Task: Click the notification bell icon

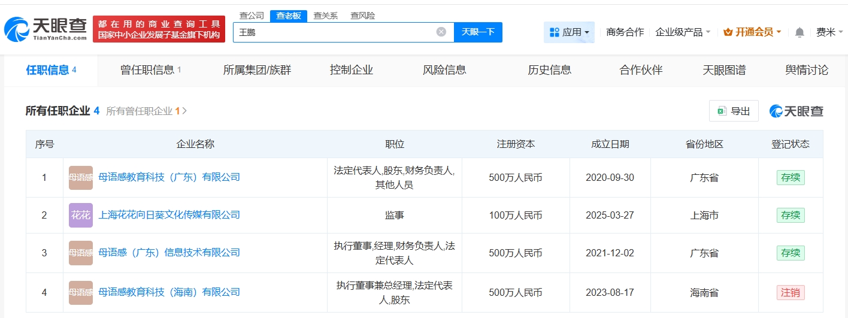Action: [799, 32]
